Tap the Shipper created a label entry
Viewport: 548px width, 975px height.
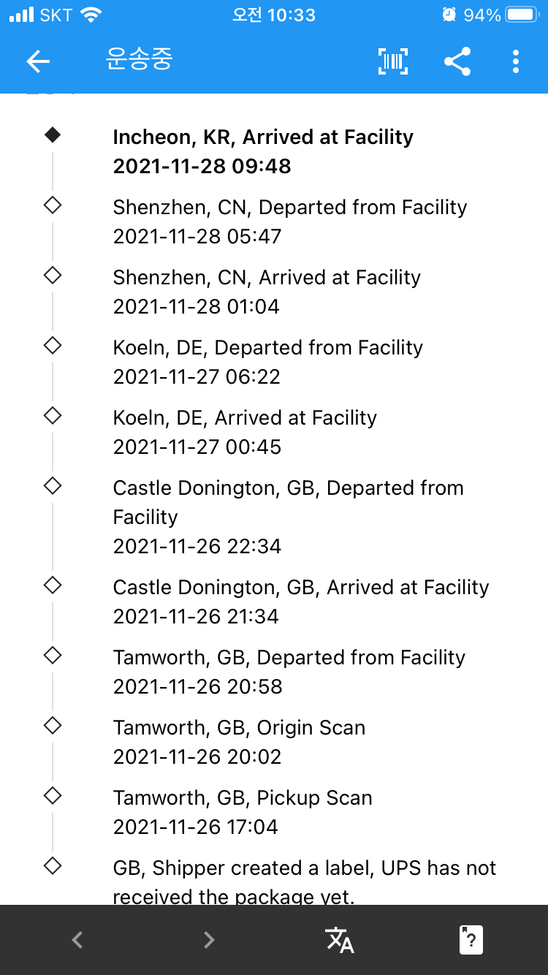[304, 882]
